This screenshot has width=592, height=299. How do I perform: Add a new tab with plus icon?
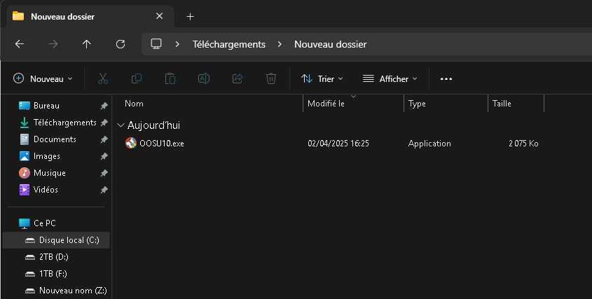(191, 17)
